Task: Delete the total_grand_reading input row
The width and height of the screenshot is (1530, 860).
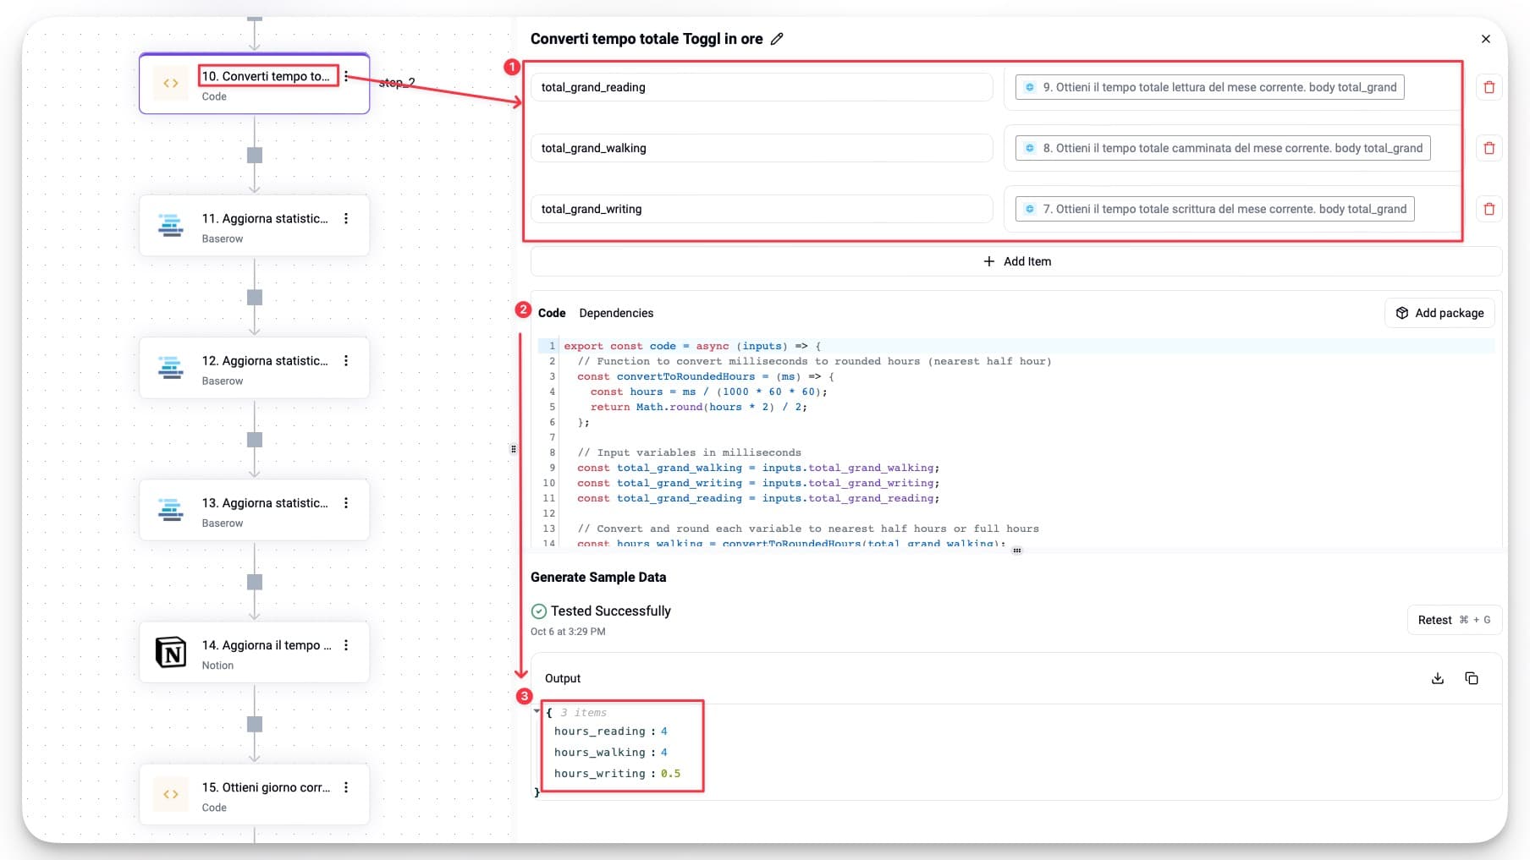Action: click(x=1489, y=87)
